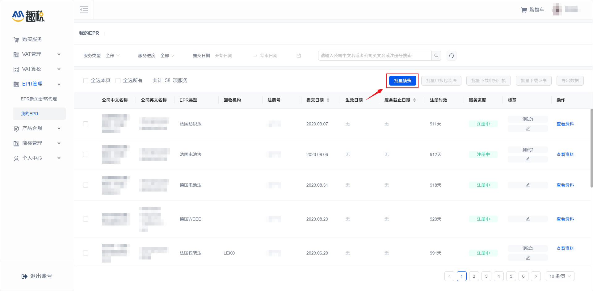The width and height of the screenshot is (593, 291).
Task: Open the 购物车 shopping cart
Action: click(x=532, y=10)
